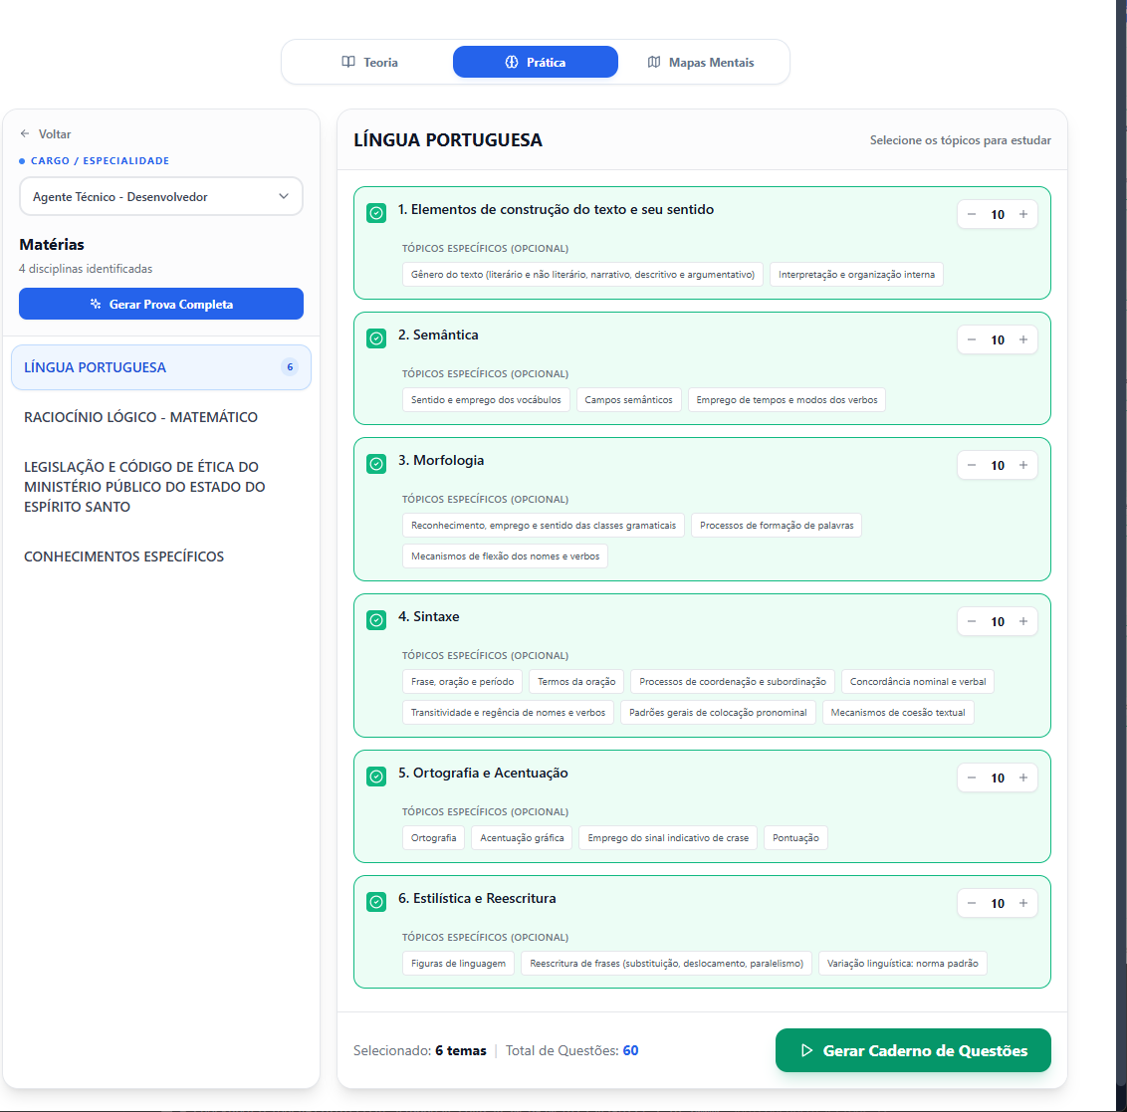1127x1112 pixels.
Task: Decrease question count for Elementos de construção
Action: pyautogui.click(x=972, y=214)
